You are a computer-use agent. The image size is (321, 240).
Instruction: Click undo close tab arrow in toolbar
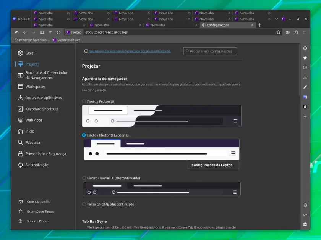(16, 32)
